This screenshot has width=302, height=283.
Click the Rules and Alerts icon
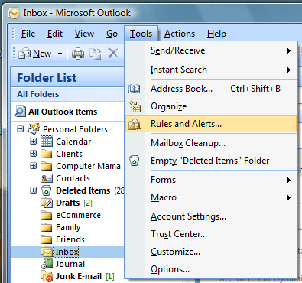click(x=135, y=124)
